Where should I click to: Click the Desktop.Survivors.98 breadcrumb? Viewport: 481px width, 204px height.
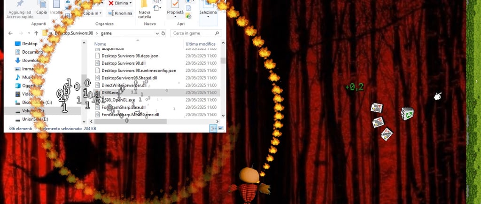coord(74,33)
